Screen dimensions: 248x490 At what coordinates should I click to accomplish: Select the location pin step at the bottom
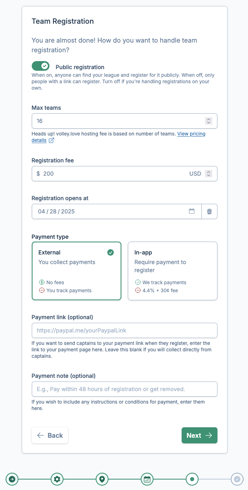102,479
